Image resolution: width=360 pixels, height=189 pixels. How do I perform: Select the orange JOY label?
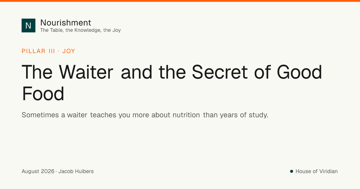69,51
